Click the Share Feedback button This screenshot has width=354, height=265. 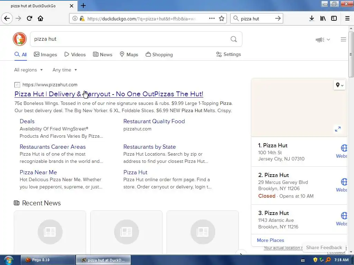[324, 247]
